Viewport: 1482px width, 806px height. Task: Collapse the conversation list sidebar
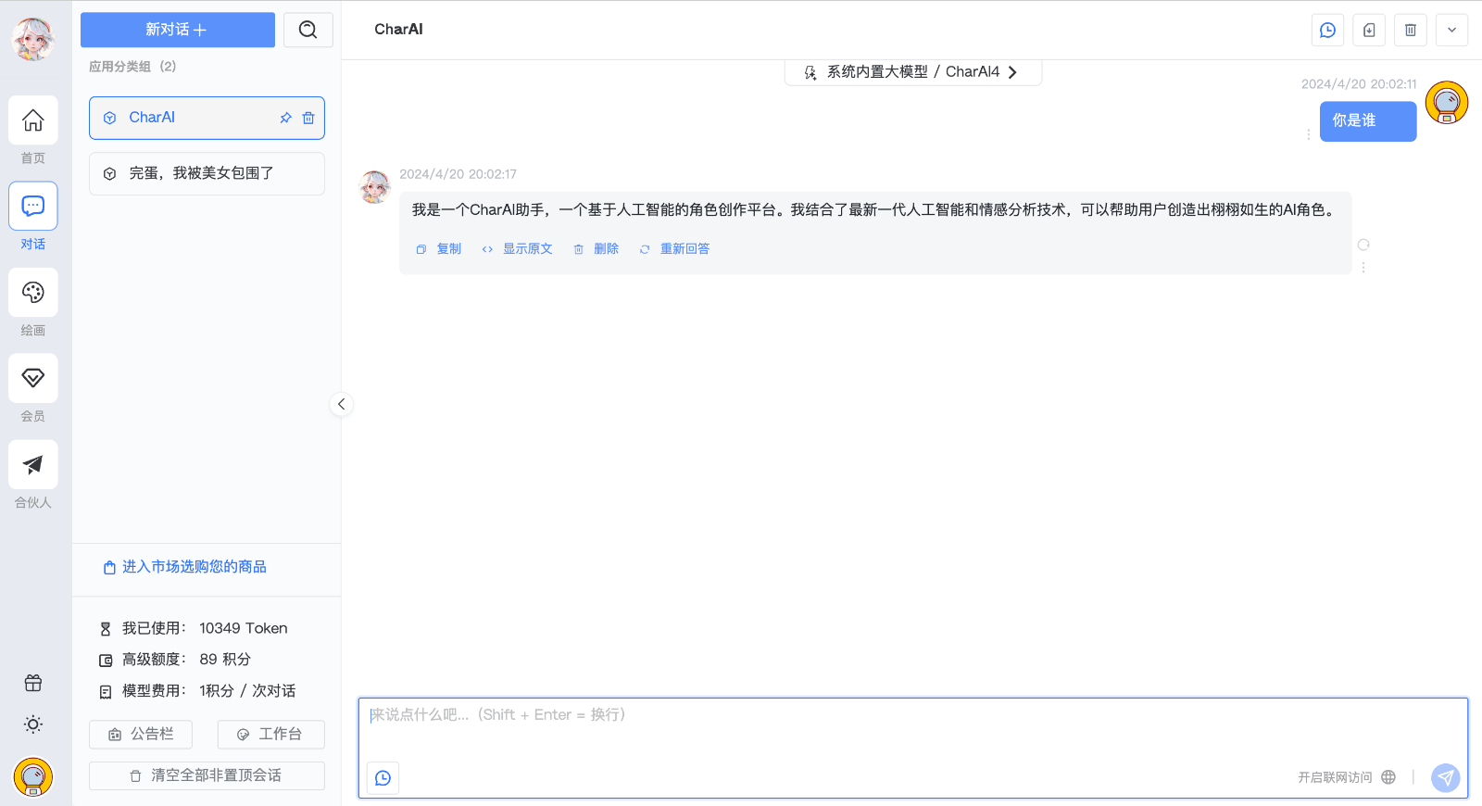coord(341,404)
